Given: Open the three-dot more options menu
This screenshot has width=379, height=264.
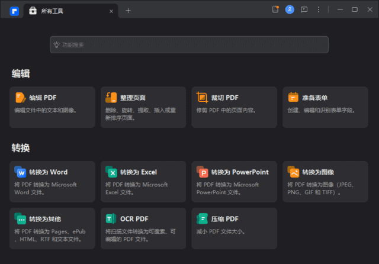Looking at the screenshot, I should pyautogui.click(x=319, y=9).
